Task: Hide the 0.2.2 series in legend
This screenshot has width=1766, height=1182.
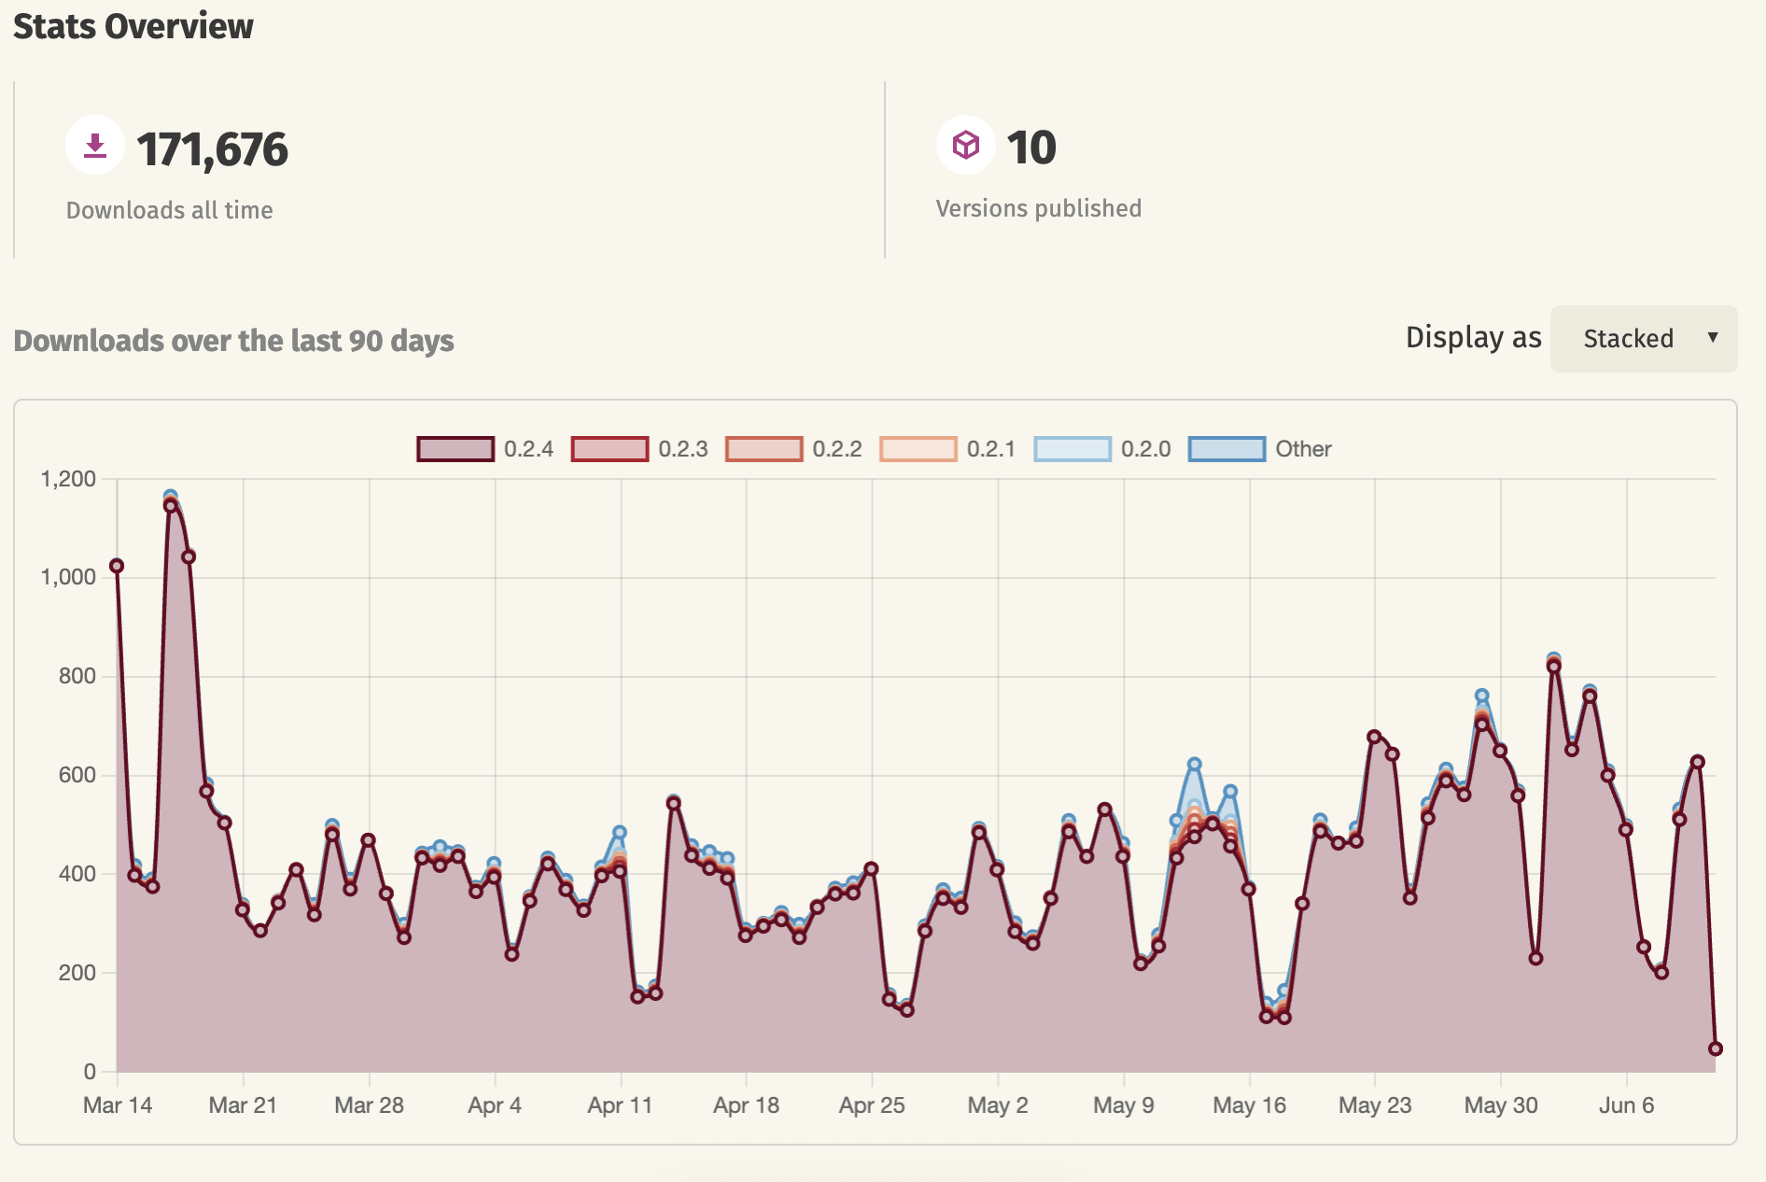Action: (x=794, y=449)
